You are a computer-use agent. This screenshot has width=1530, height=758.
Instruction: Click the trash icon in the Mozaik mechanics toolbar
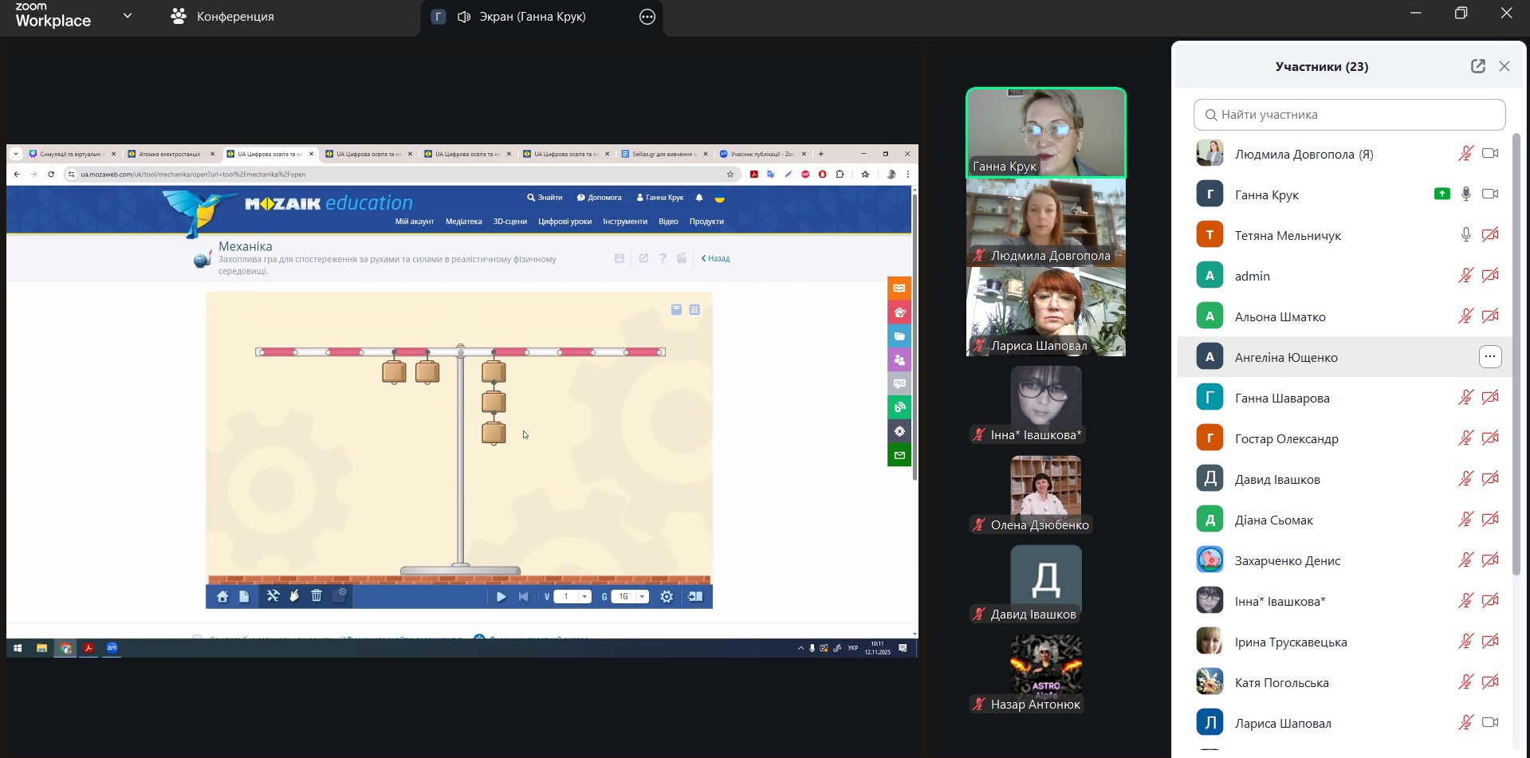tap(317, 596)
